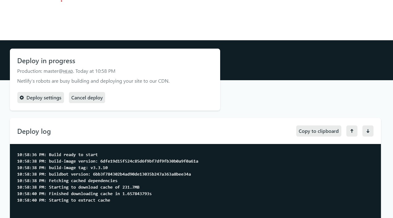Select the 'Starting to extract cache' line

coord(63,200)
